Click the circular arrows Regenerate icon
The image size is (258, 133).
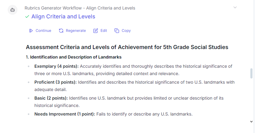[x=61, y=31]
